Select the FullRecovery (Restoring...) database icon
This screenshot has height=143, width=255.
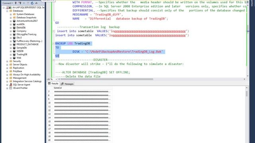pos(14,41)
